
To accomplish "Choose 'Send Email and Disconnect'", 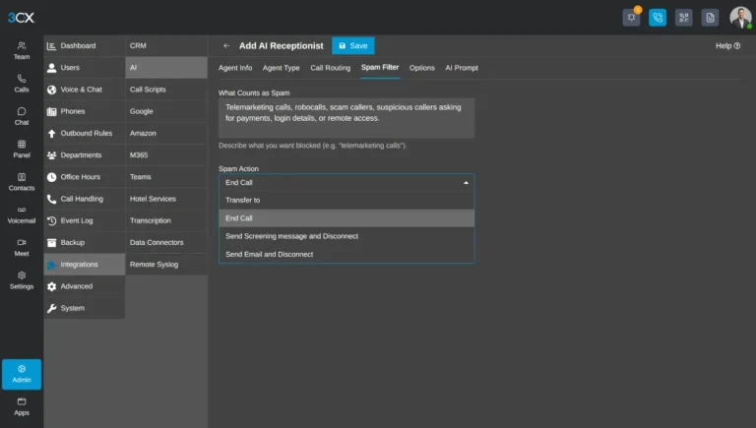I will (x=346, y=254).
